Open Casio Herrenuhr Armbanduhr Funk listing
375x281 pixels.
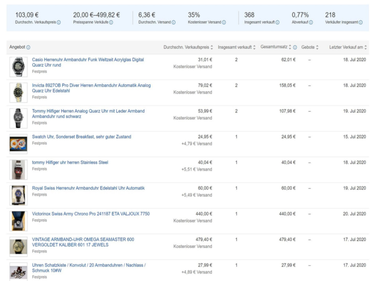[87, 62]
